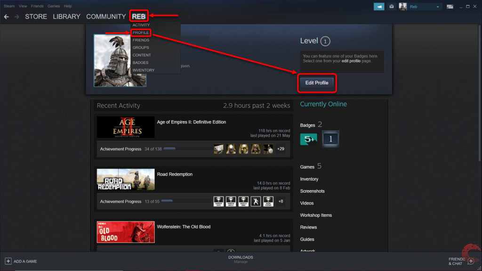This screenshot has width=482, height=271.
Task: Open the Games link in sidebar
Action: click(307, 167)
